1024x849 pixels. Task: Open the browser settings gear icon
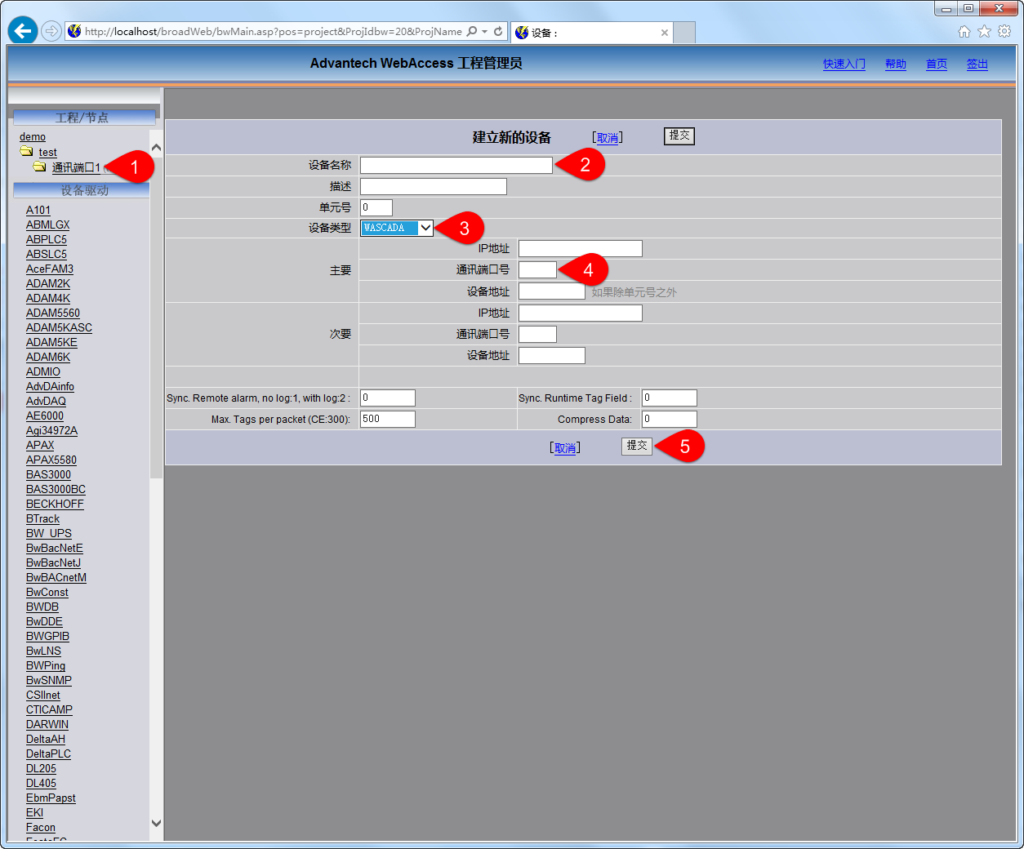(x=1004, y=32)
